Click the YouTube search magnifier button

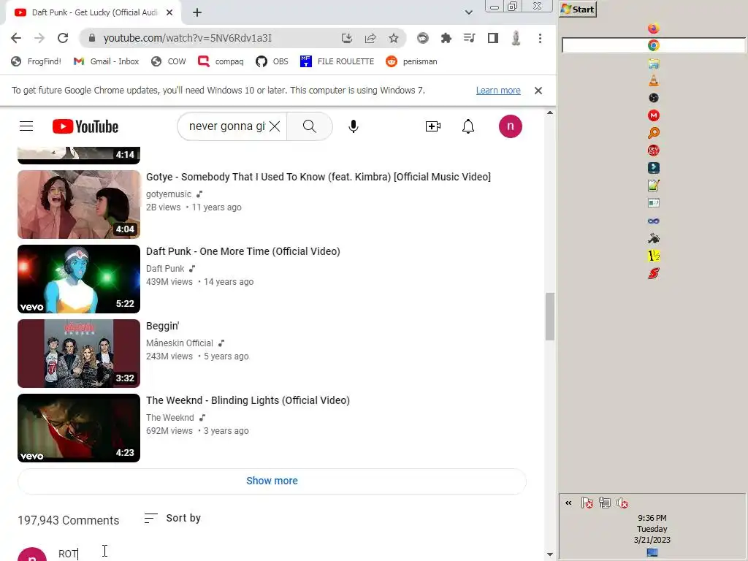tap(310, 126)
